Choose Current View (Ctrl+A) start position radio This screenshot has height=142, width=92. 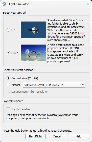pyautogui.click(x=8, y=78)
